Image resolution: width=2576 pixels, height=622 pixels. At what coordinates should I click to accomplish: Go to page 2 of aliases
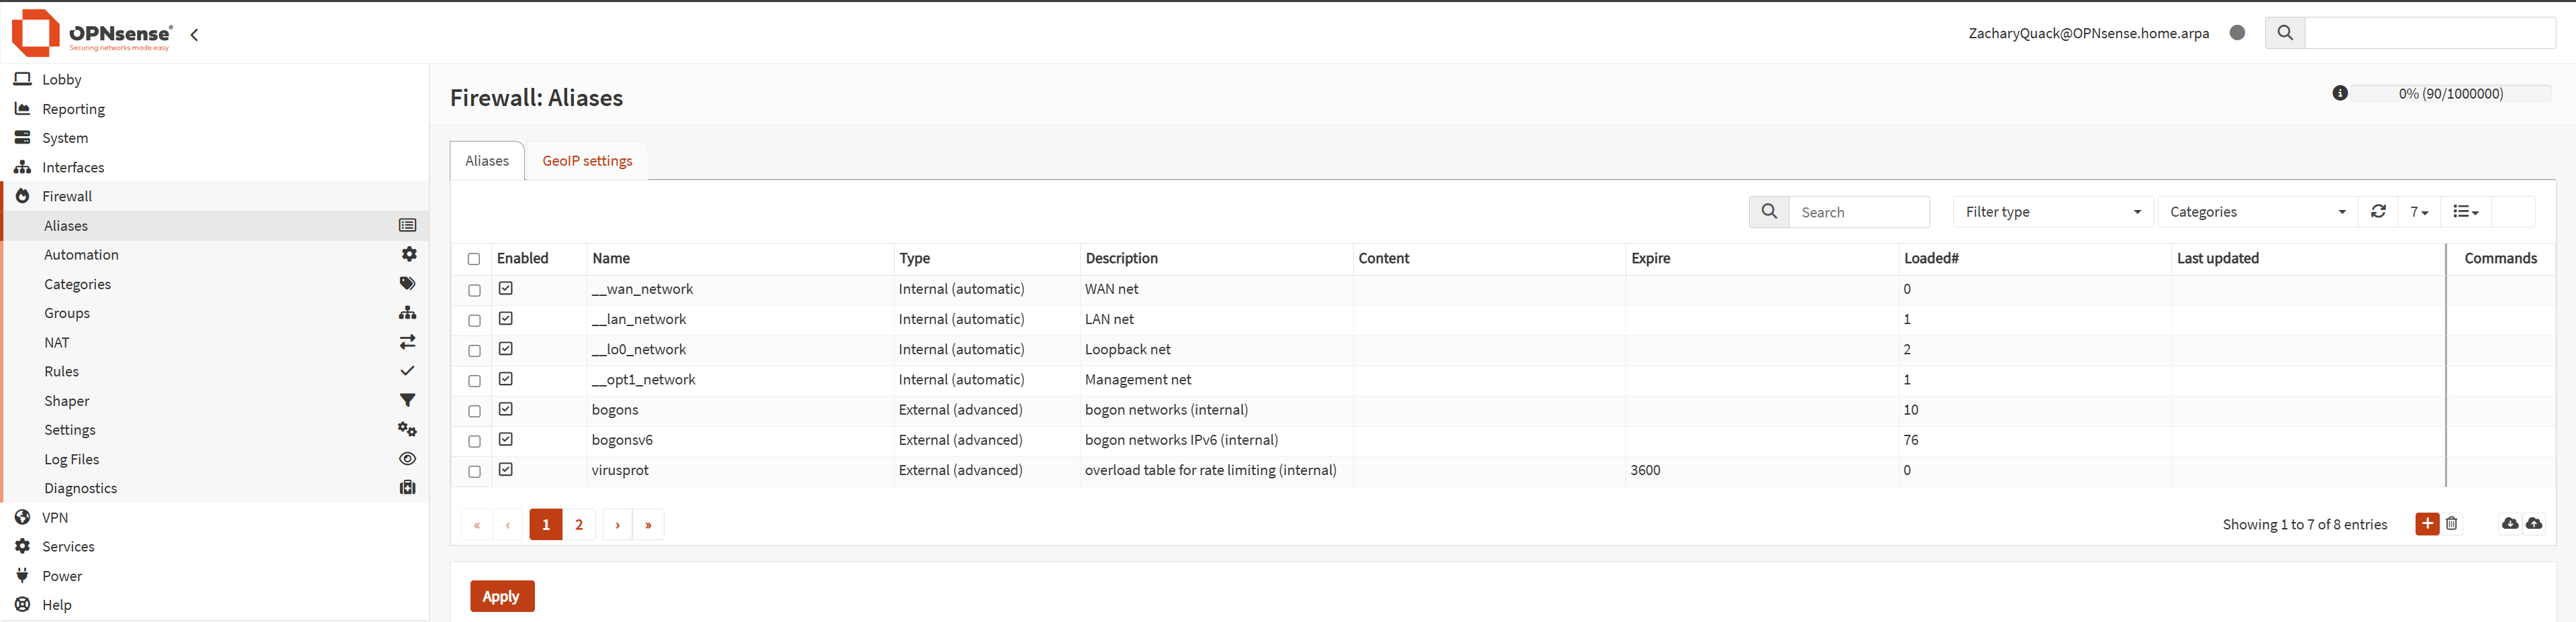(579, 525)
